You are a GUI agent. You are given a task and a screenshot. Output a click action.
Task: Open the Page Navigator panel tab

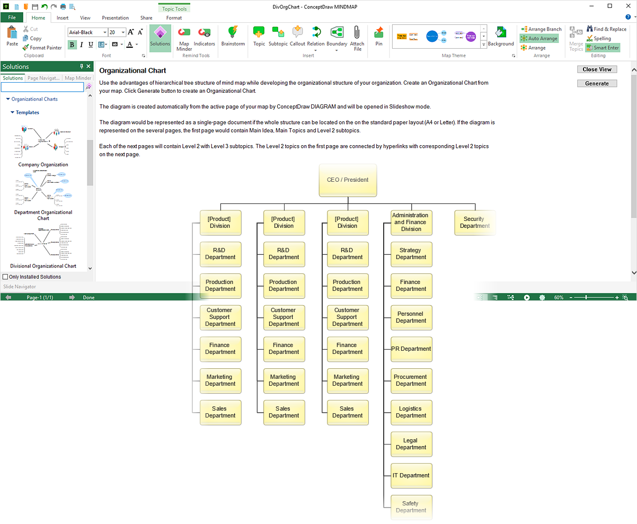pyautogui.click(x=44, y=78)
